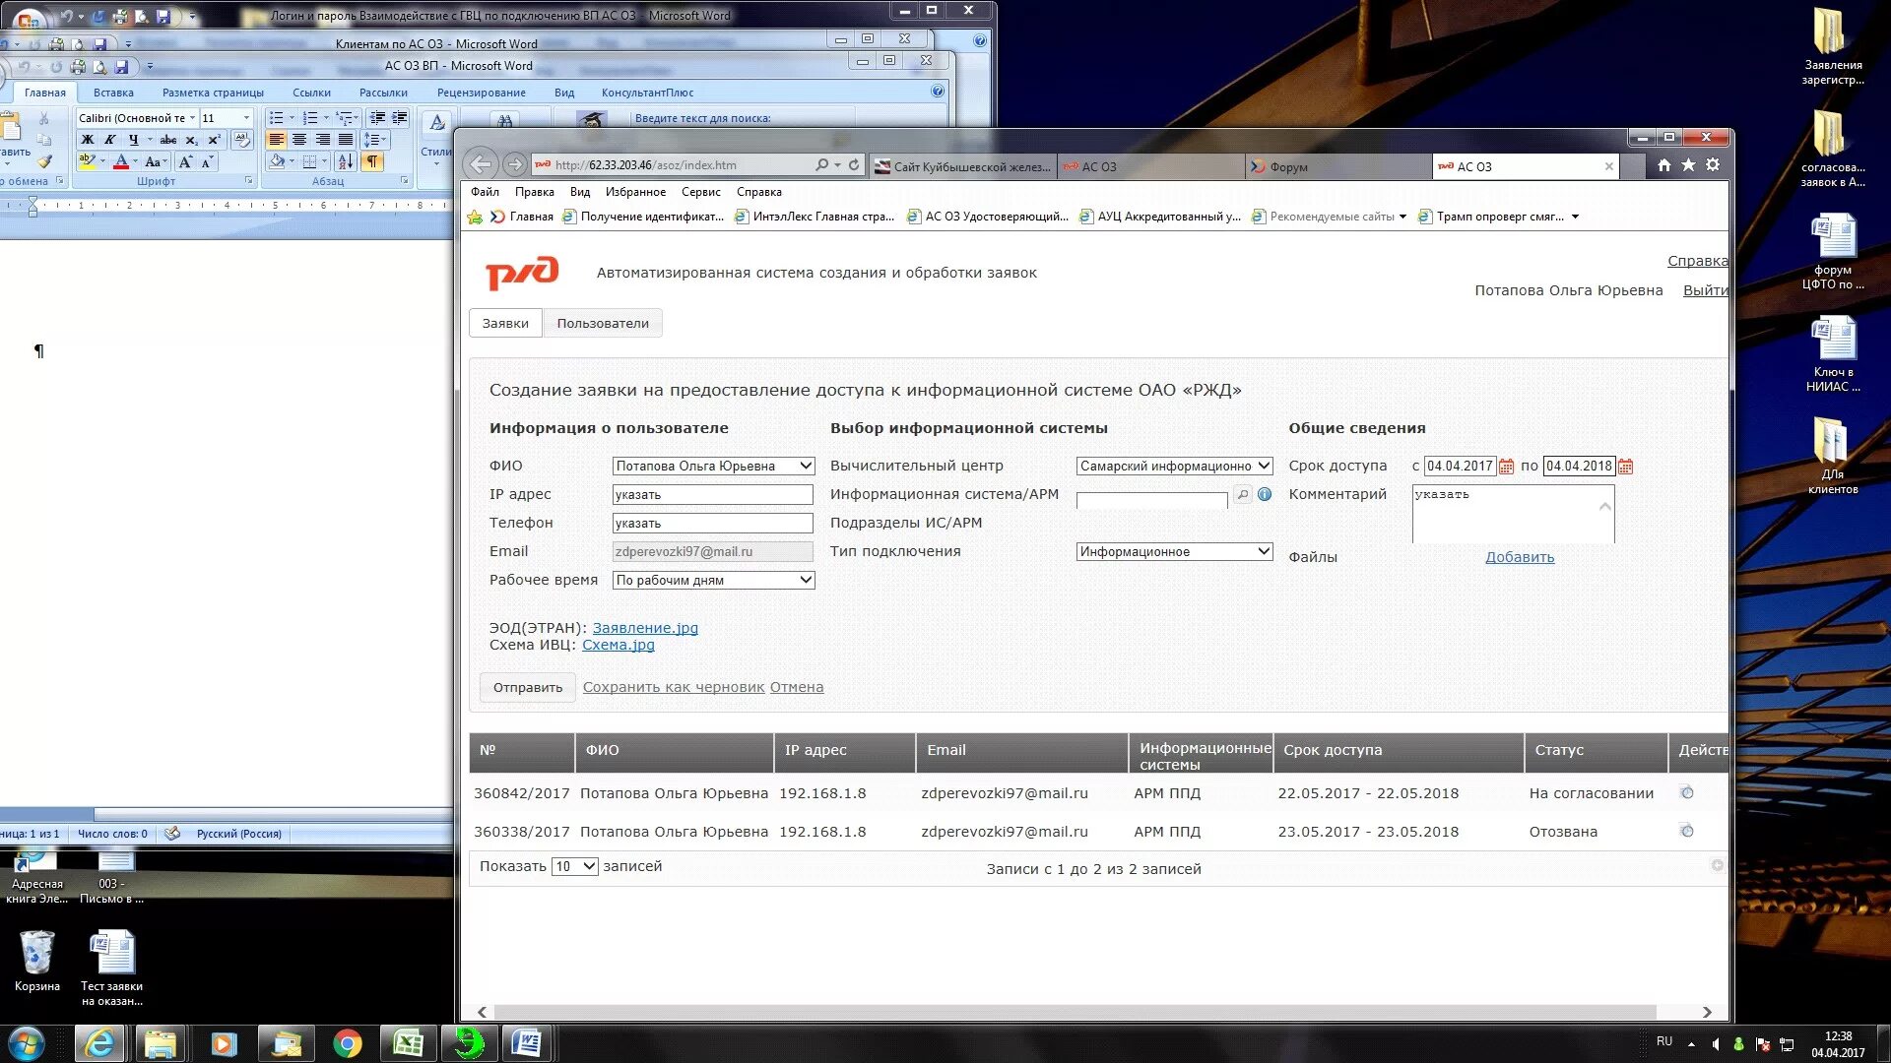Open the font size 11 dropdown in Word

click(246, 118)
